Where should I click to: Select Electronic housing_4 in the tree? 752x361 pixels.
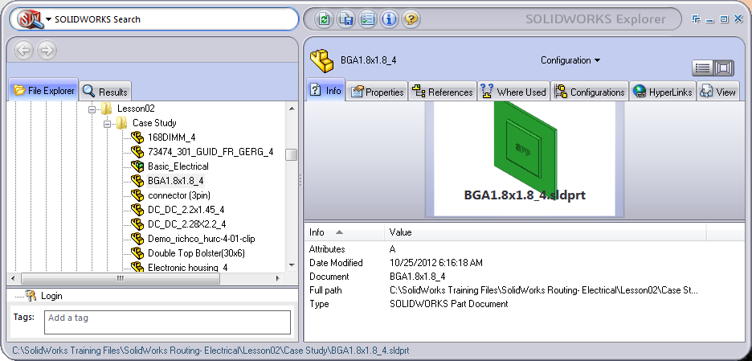(187, 267)
